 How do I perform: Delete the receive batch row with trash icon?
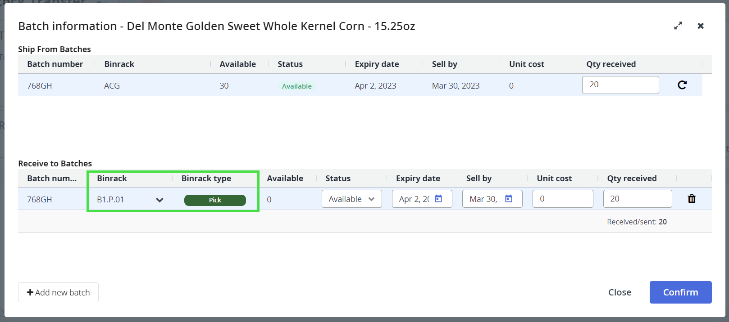click(692, 199)
